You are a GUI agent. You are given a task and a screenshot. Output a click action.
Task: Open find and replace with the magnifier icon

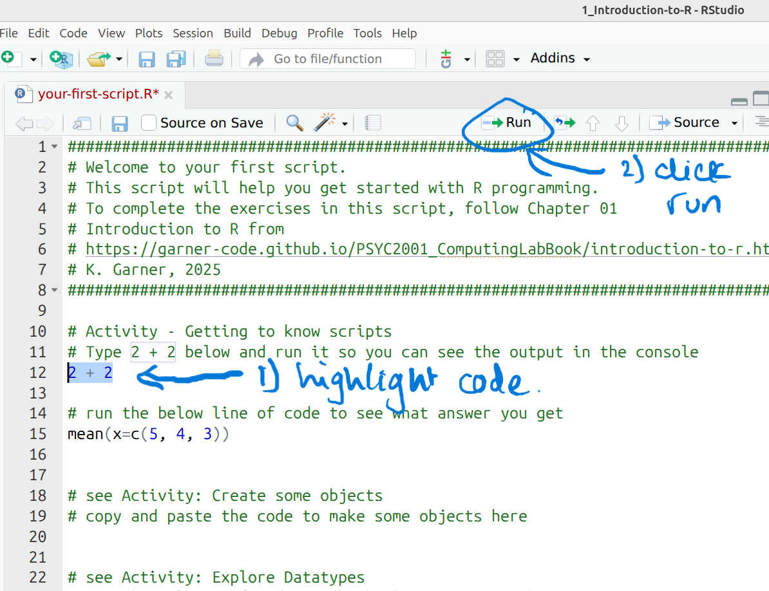(x=294, y=122)
